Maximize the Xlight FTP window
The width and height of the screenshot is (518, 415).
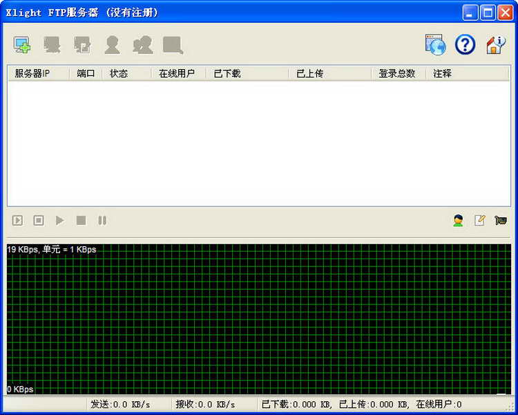pos(488,13)
